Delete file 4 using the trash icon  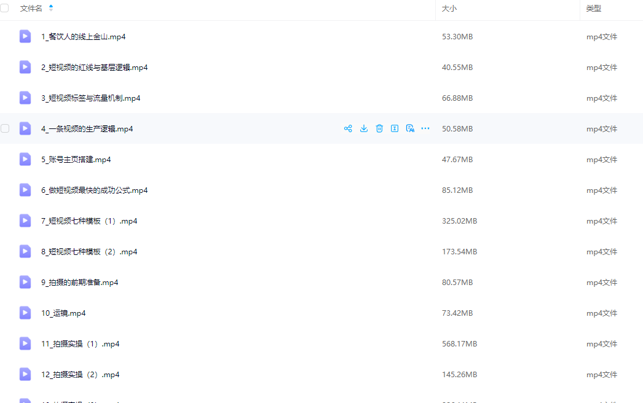coord(379,128)
